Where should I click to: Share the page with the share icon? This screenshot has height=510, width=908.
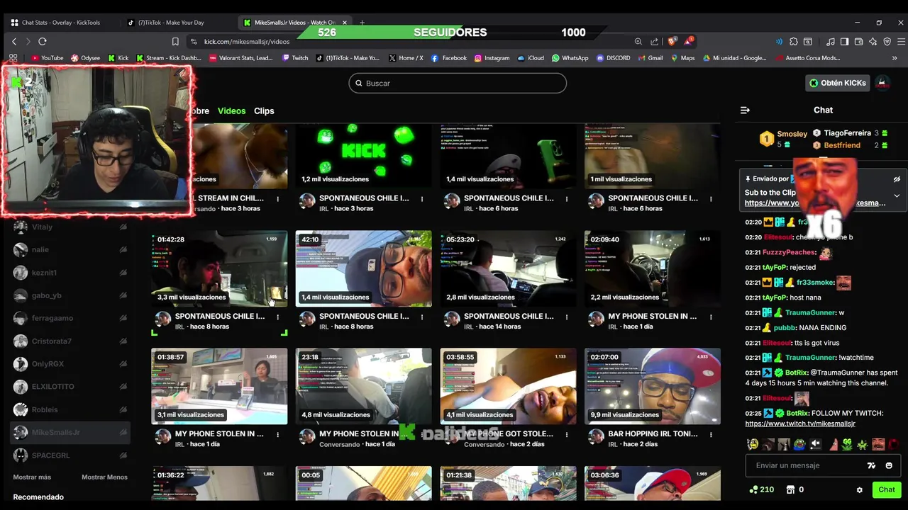[654, 42]
